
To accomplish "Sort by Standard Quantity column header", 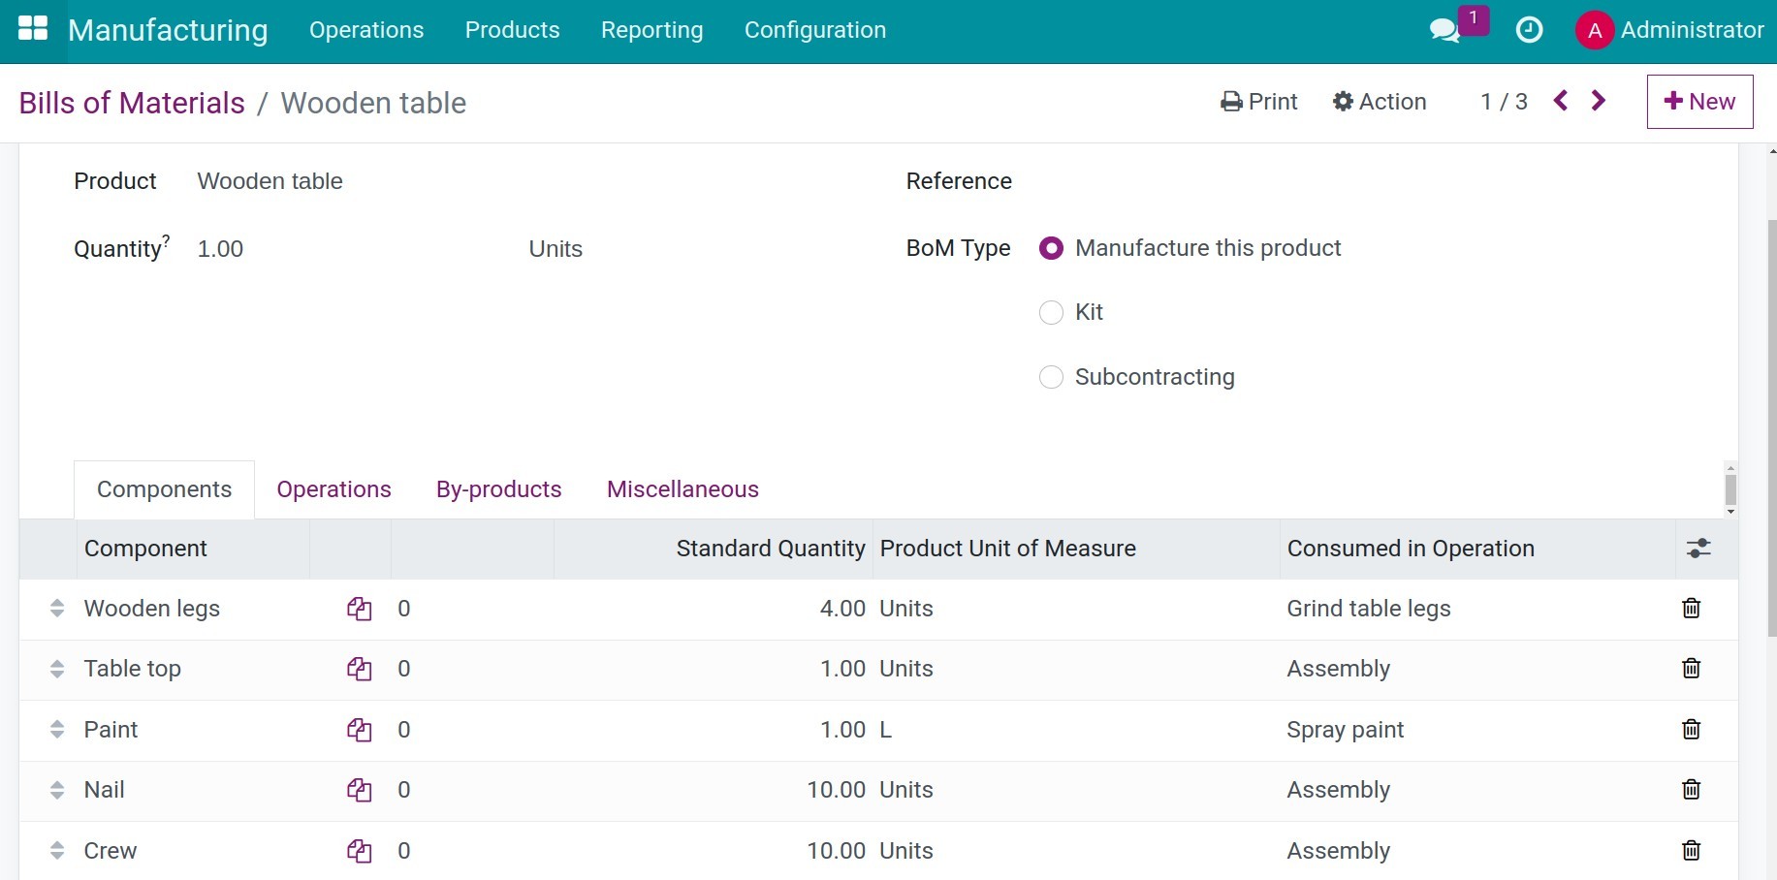I will point(771,549).
